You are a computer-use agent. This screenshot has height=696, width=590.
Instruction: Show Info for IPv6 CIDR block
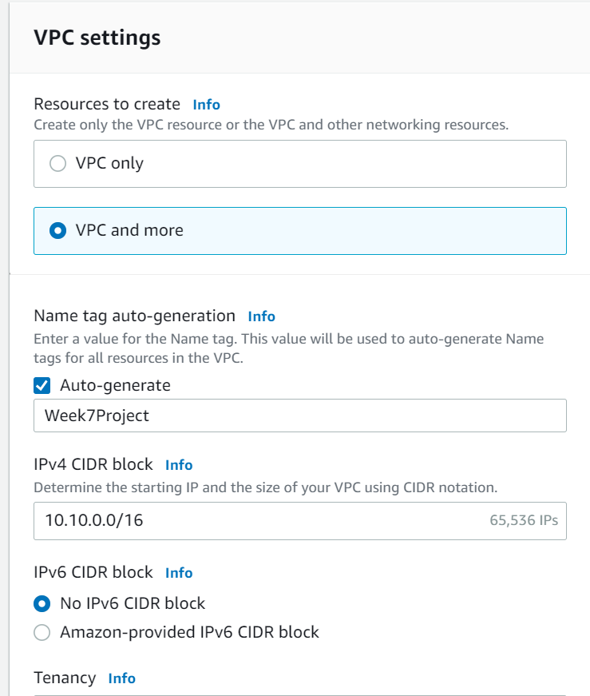point(179,573)
